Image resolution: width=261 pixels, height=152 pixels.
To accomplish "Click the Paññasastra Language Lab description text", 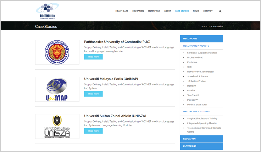I will tap(129, 49).
